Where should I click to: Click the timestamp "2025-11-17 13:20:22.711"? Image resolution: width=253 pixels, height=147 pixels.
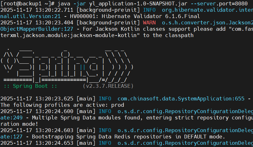click(37, 10)
